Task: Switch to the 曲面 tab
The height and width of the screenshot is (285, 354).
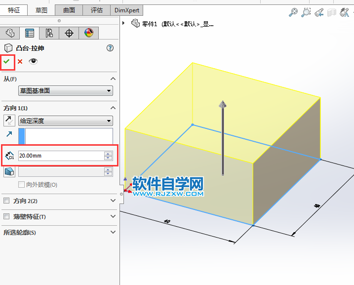Action: (x=69, y=10)
